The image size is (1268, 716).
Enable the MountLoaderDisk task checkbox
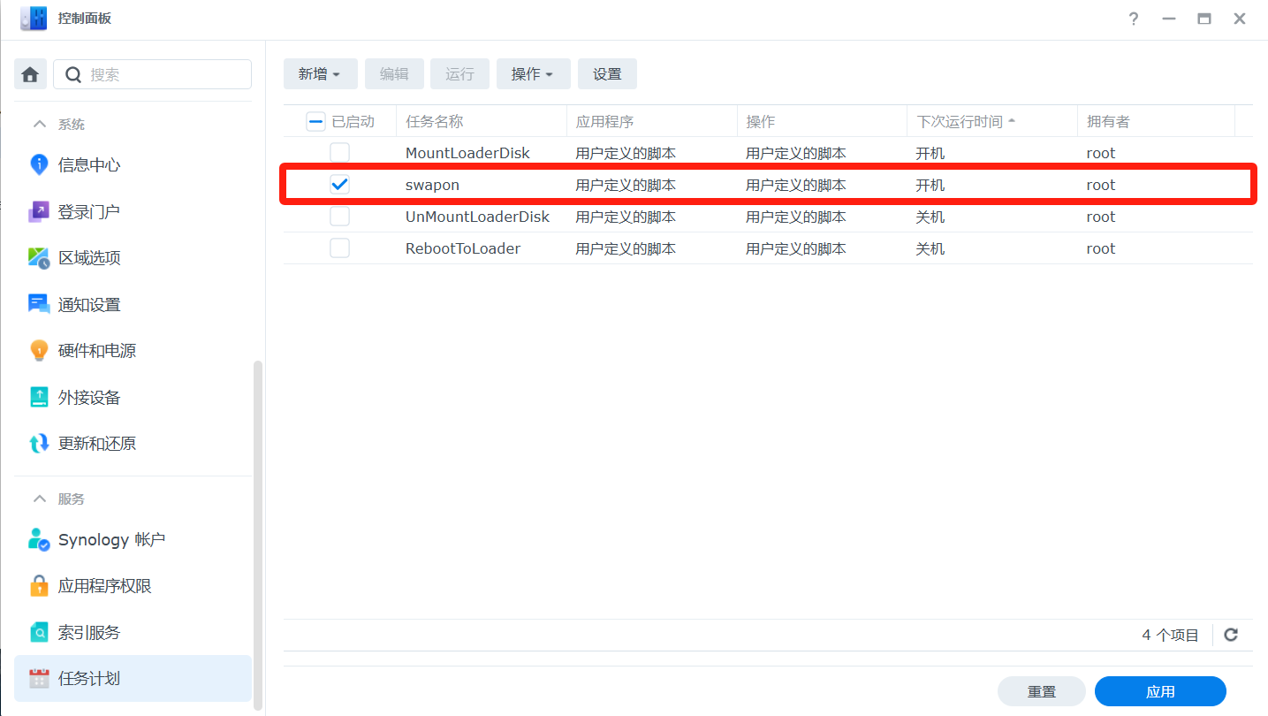tap(339, 153)
